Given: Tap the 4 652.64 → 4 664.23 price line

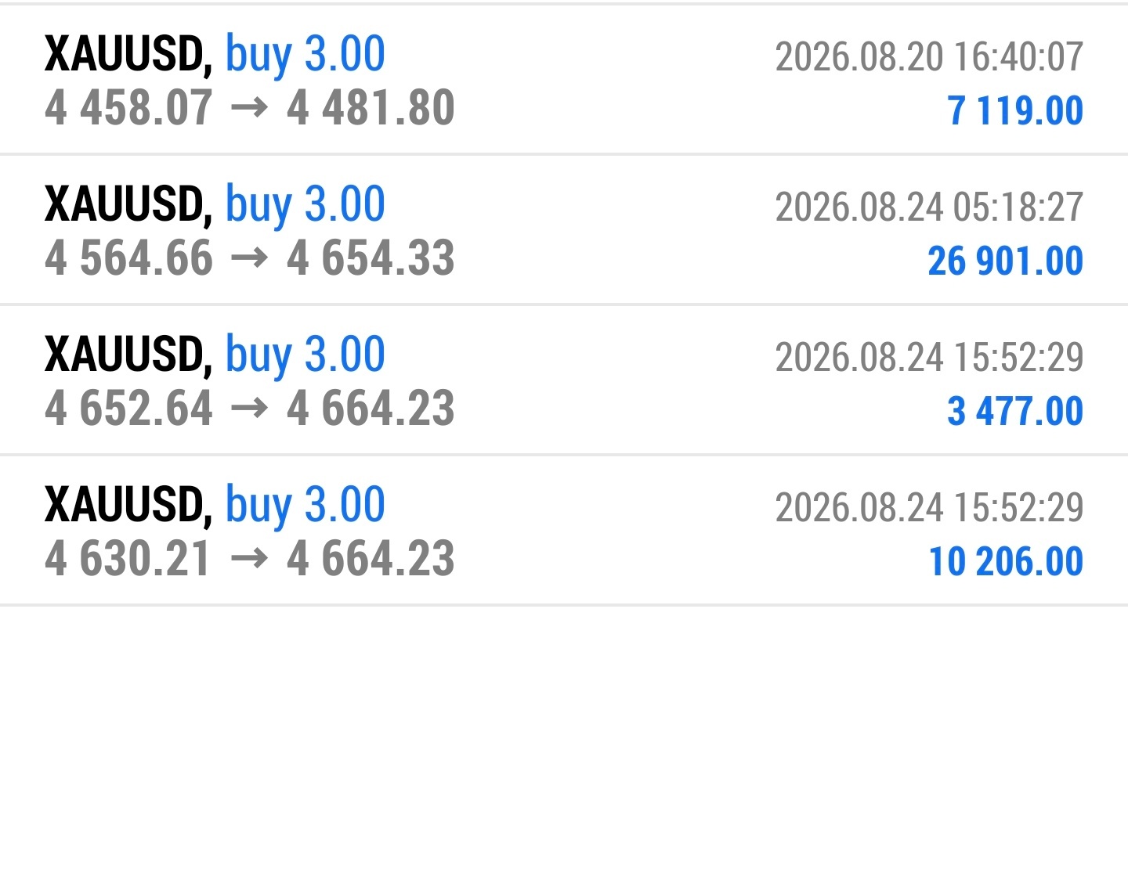Looking at the screenshot, I should pos(249,409).
